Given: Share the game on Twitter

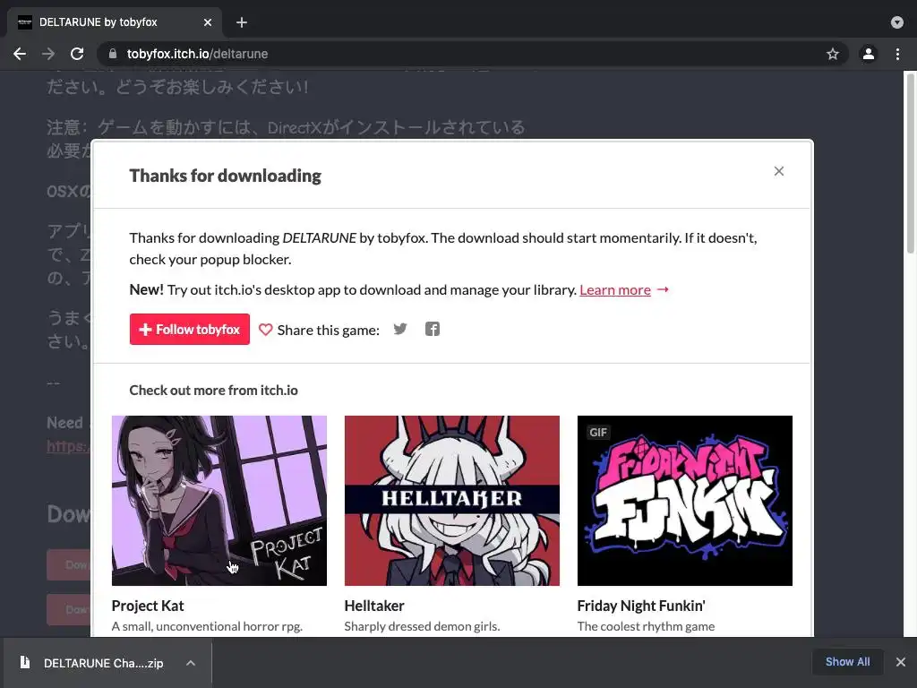Looking at the screenshot, I should 400,329.
